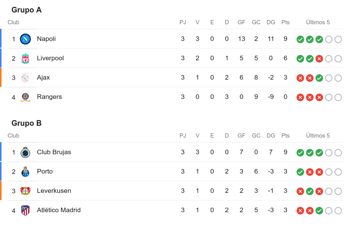Click the Leverkusen club crest
356x230 pixels.
[x=25, y=191]
